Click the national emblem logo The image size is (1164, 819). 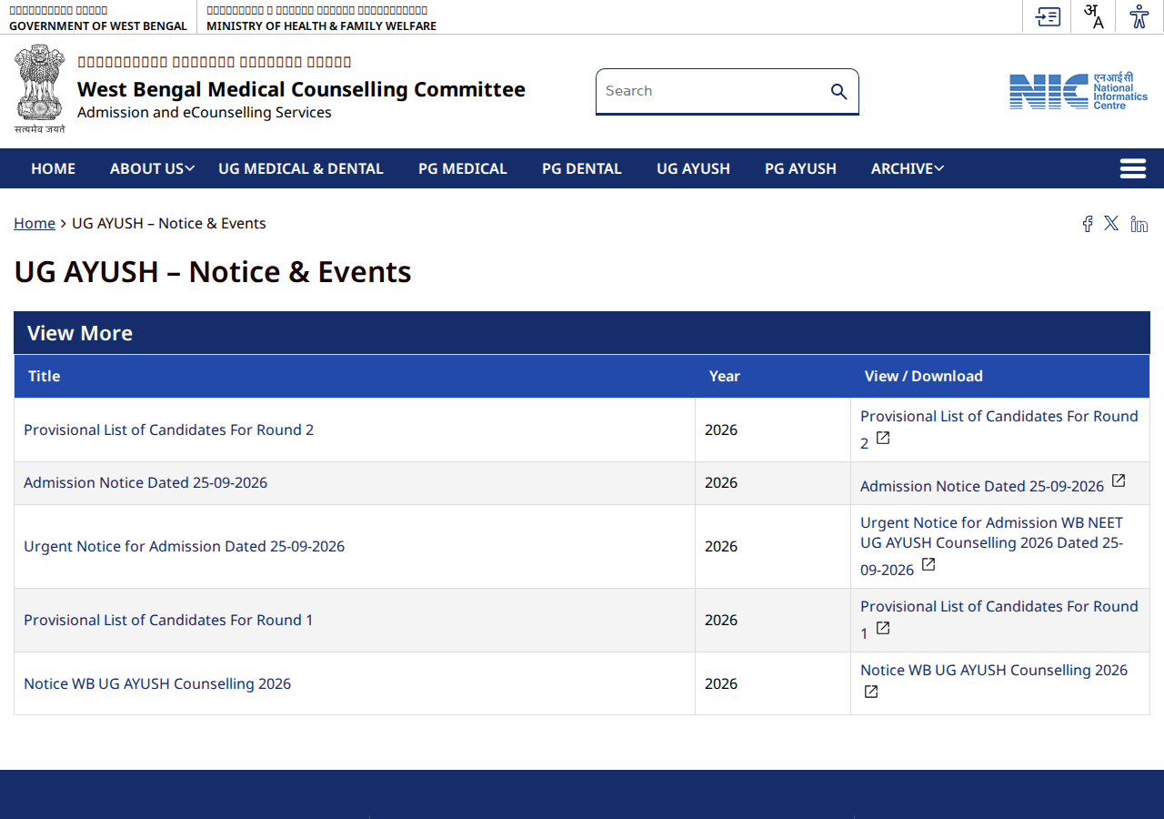coord(40,88)
